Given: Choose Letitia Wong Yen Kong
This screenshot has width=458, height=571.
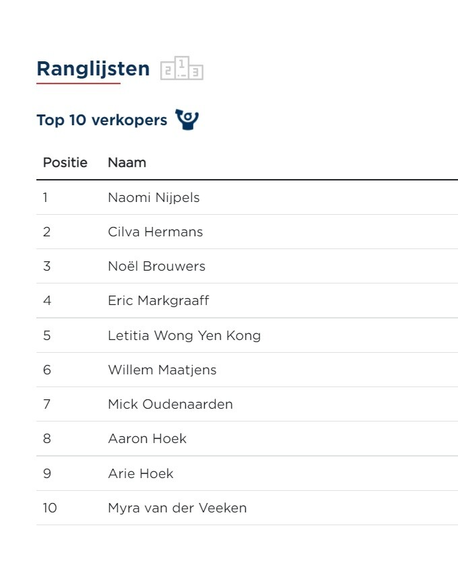Looking at the screenshot, I should pyautogui.click(x=184, y=335).
